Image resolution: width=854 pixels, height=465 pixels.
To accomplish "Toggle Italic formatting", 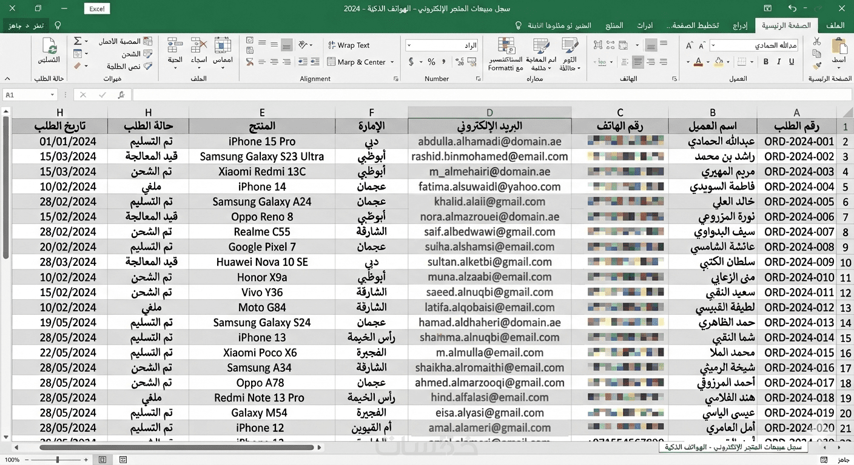I will 779,62.
